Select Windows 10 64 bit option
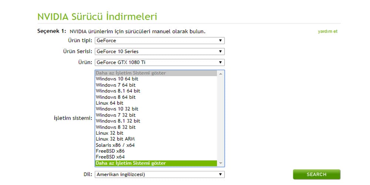 [117, 79]
